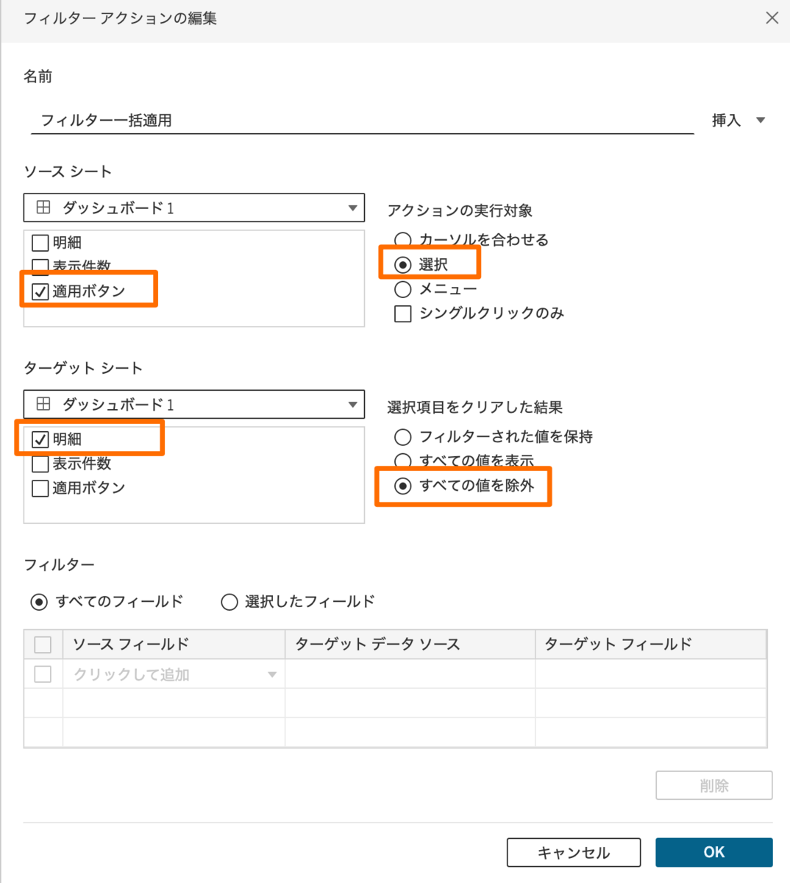Screen dimensions: 790x883
Task: Check 表示件数 in source sheet list
Action: click(x=40, y=266)
